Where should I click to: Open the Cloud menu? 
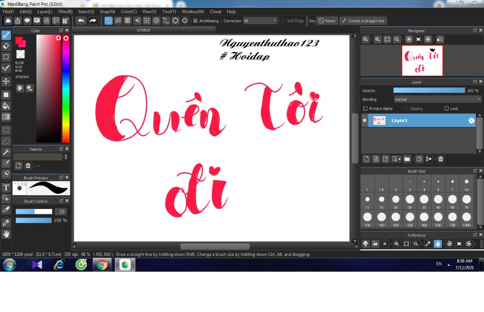click(x=215, y=11)
